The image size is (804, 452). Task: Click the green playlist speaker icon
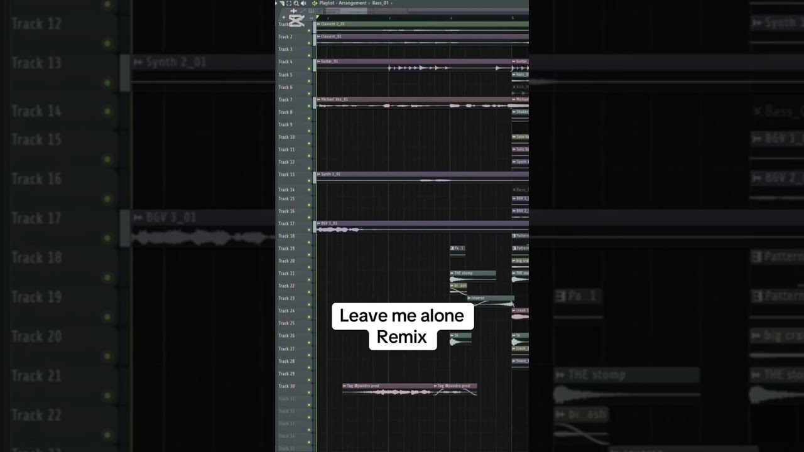point(315,3)
